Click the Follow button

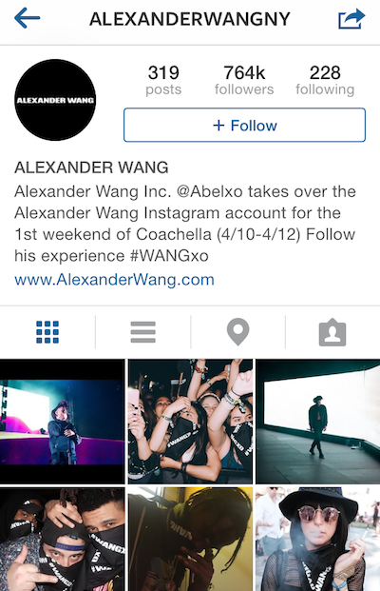click(244, 125)
